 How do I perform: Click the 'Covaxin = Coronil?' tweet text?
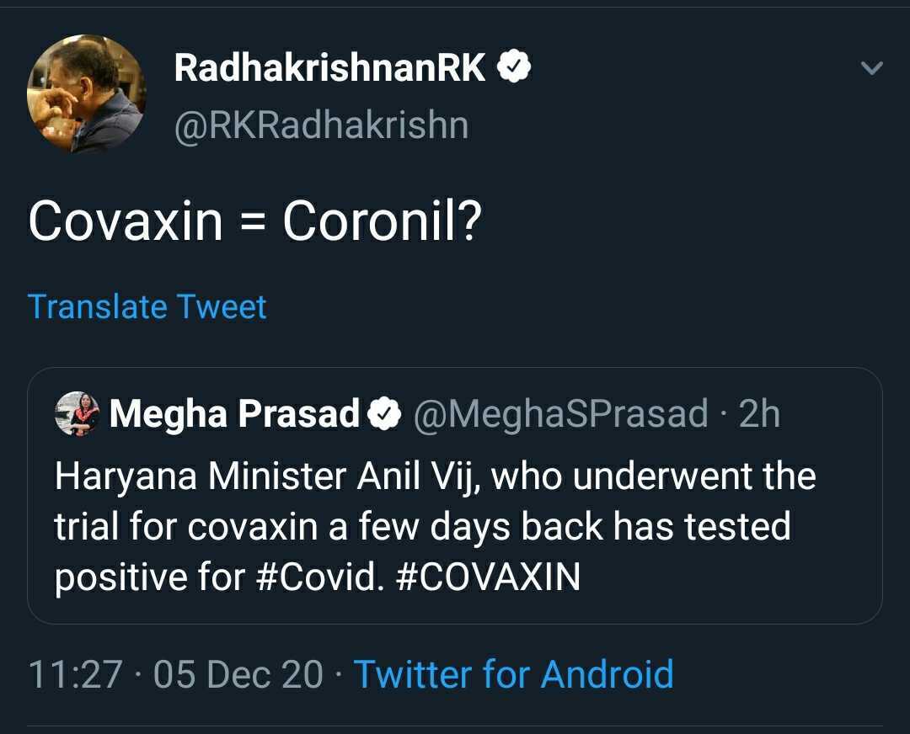254,221
